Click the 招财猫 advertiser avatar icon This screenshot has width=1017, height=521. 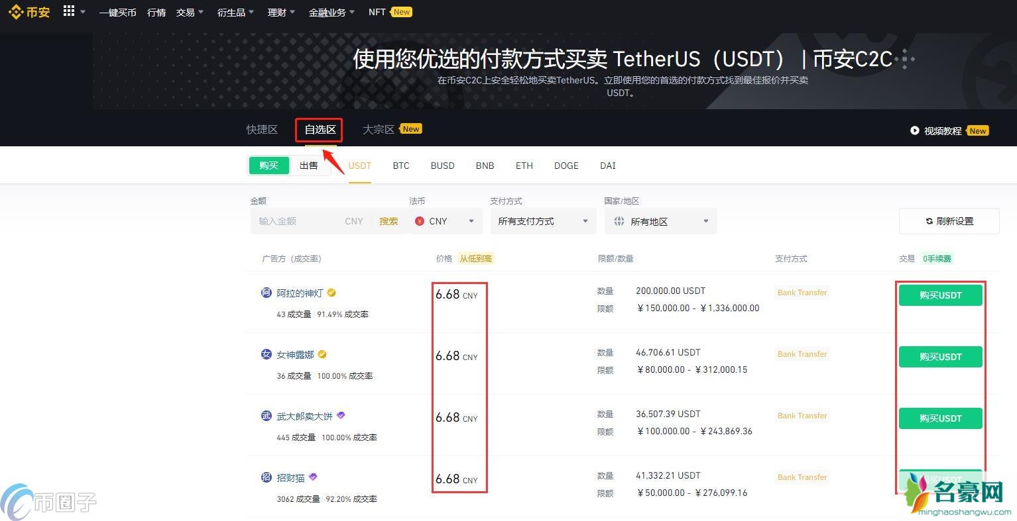[x=267, y=477]
